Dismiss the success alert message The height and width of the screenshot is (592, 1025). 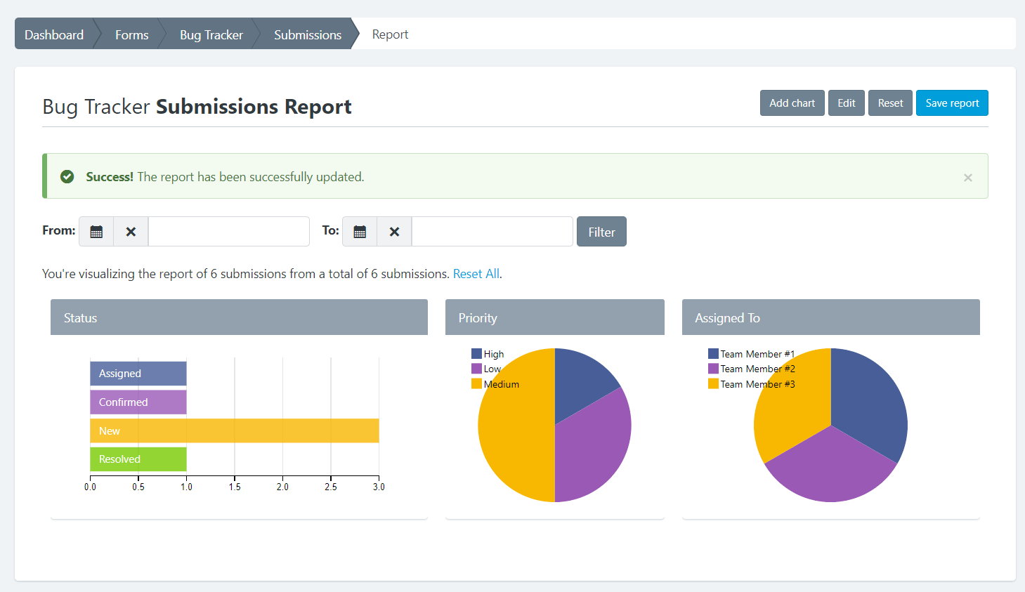pyautogui.click(x=967, y=178)
